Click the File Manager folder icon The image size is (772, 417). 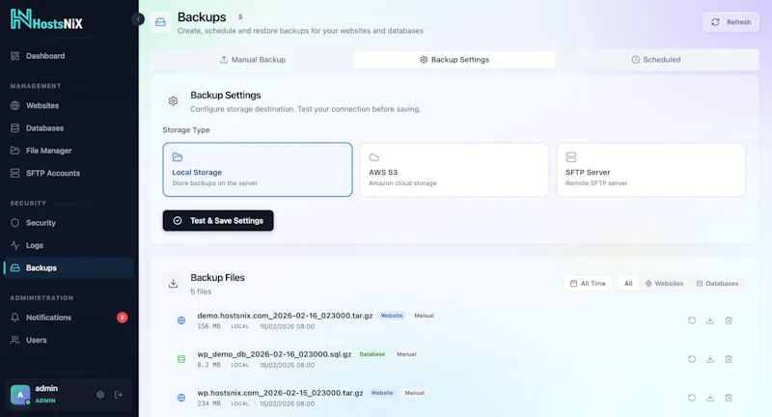(15, 151)
